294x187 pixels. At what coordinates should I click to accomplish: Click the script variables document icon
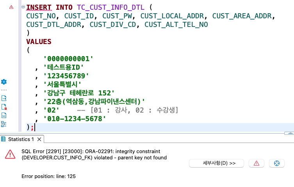point(4,115)
